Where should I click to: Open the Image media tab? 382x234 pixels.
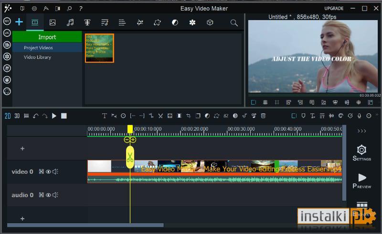point(53,22)
